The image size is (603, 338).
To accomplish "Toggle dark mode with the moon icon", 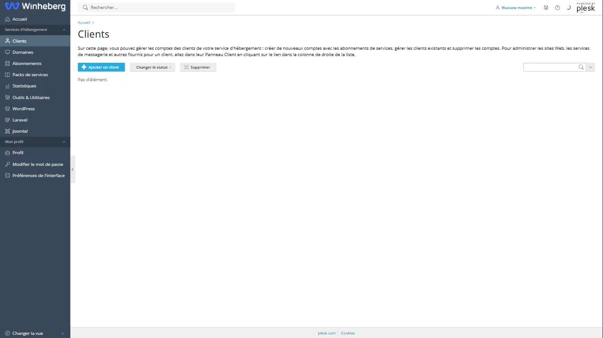I will (x=568, y=8).
